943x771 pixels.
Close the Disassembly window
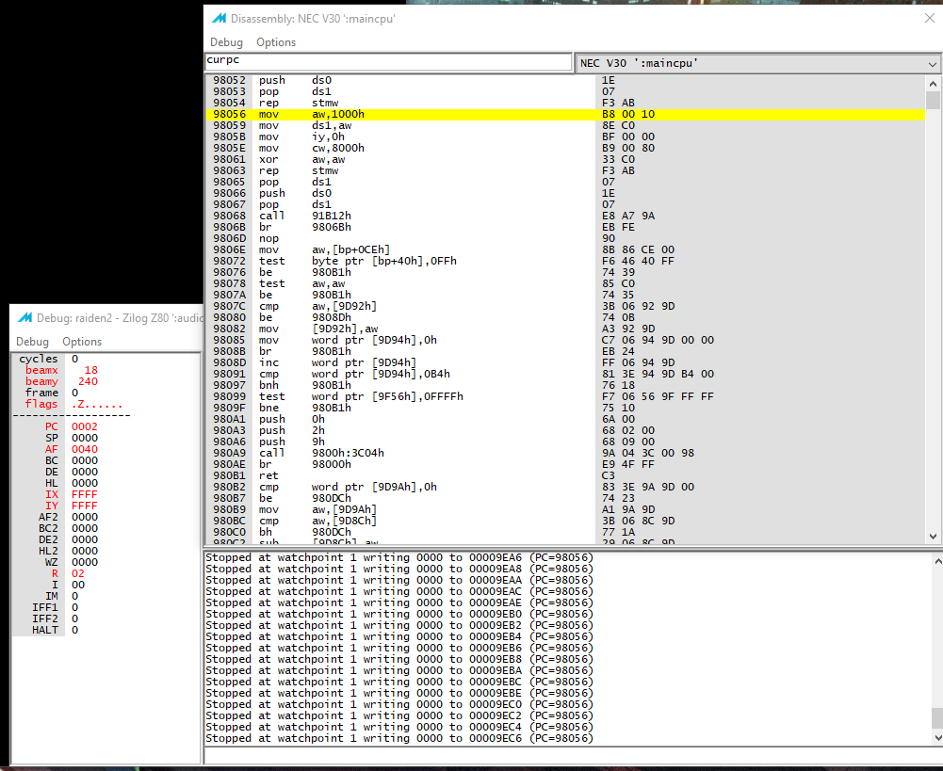929,18
